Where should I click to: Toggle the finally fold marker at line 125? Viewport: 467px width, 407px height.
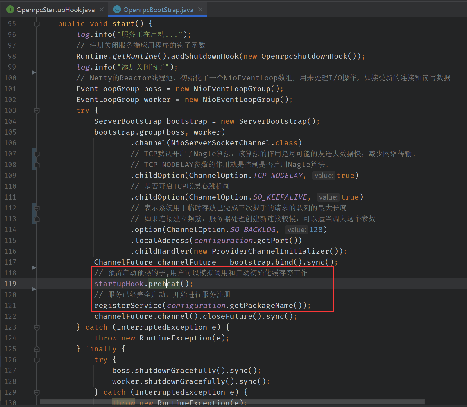37,349
